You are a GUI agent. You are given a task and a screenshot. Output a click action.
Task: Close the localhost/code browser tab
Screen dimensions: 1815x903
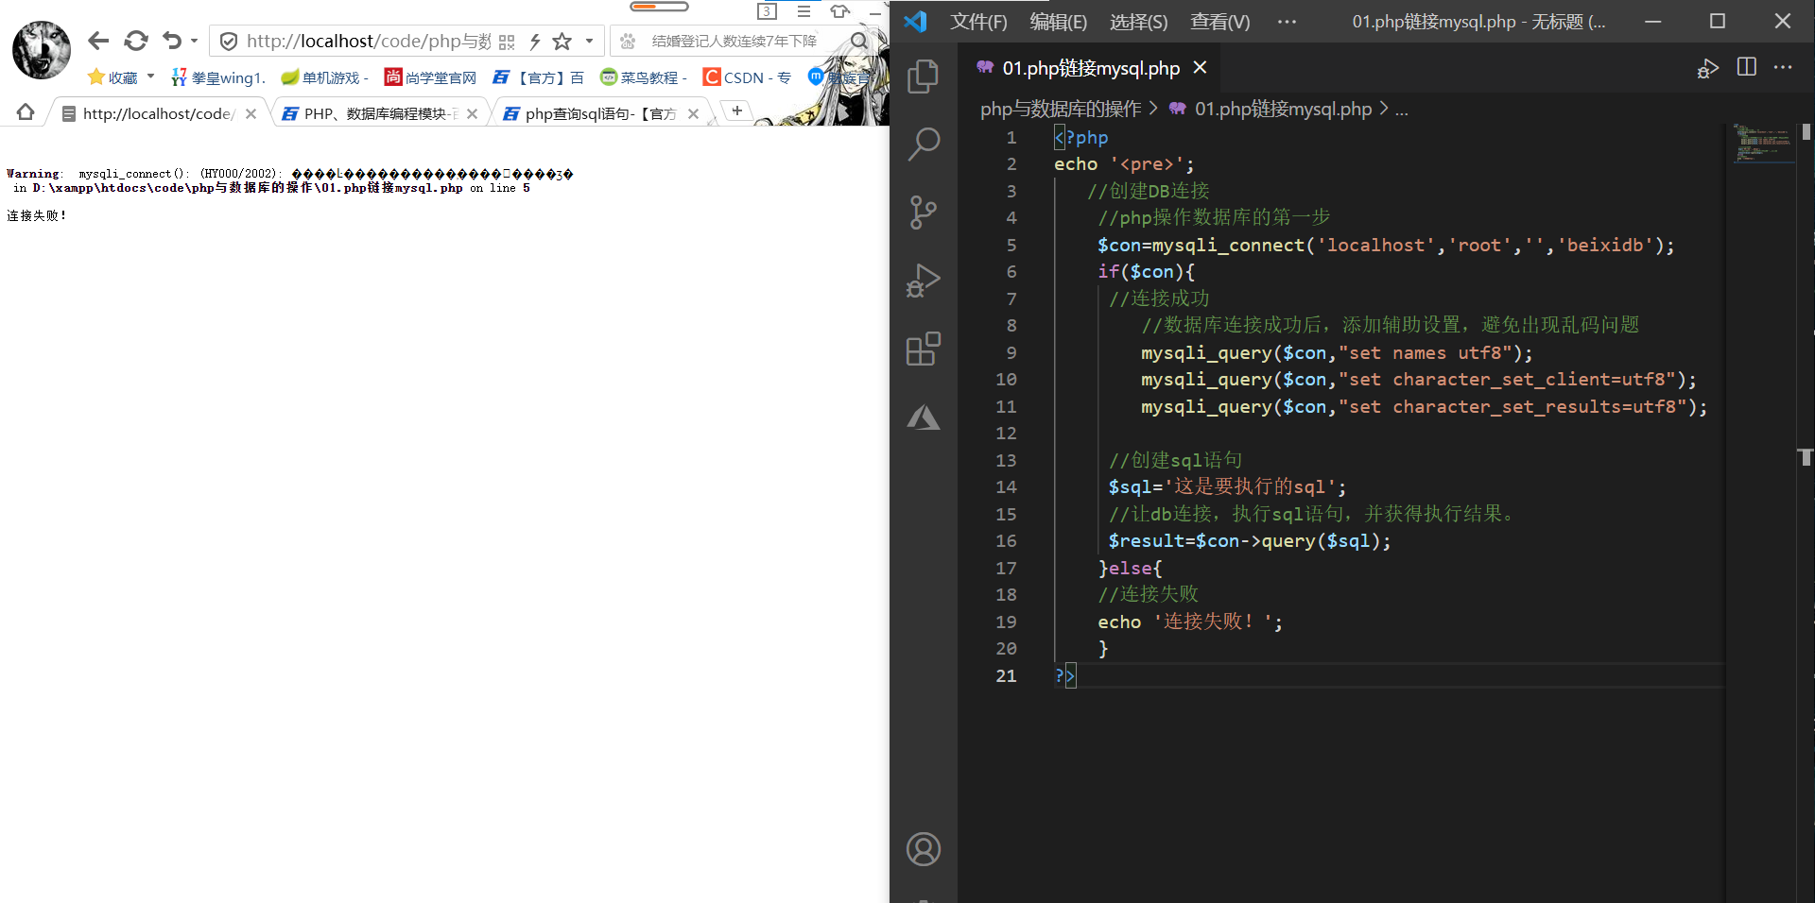coord(251,113)
